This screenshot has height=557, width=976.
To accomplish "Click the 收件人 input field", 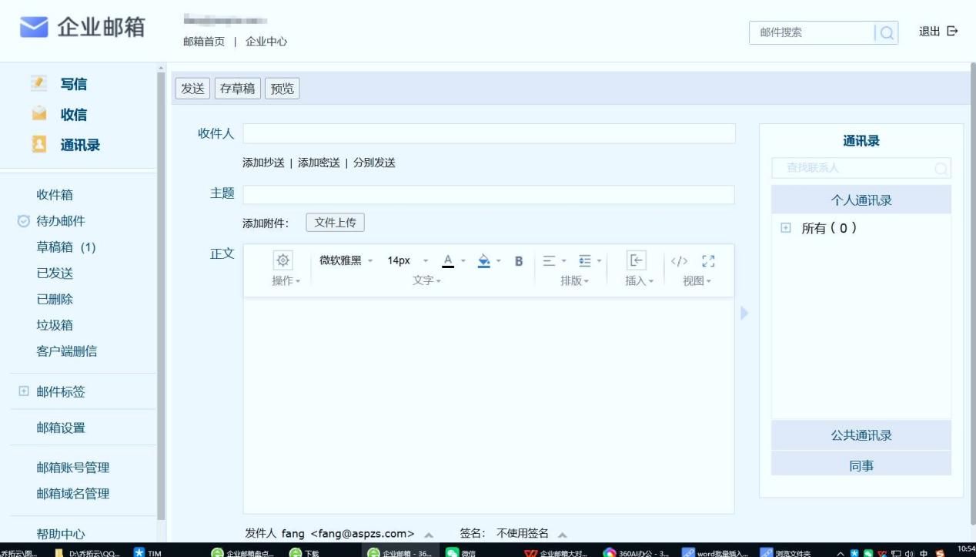I will 489,133.
